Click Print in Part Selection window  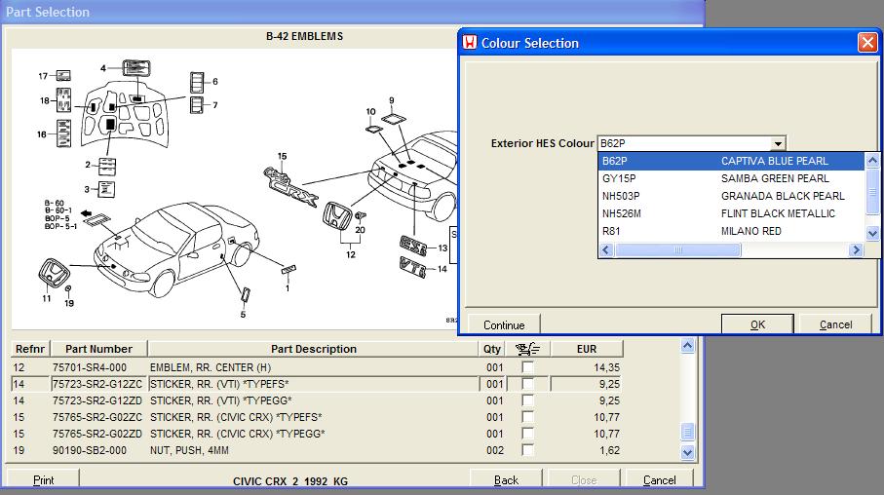[44, 479]
